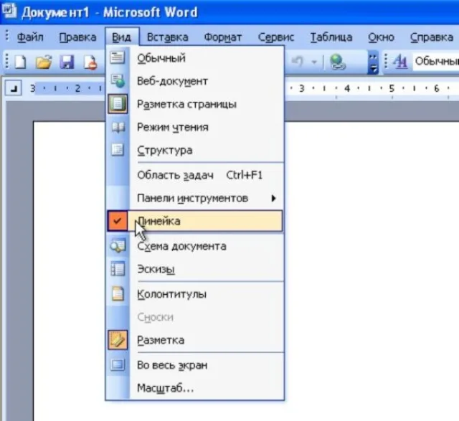Open the Undo history dropdown arrow
Image resolution: width=459 pixels, height=421 pixels.
click(x=314, y=62)
